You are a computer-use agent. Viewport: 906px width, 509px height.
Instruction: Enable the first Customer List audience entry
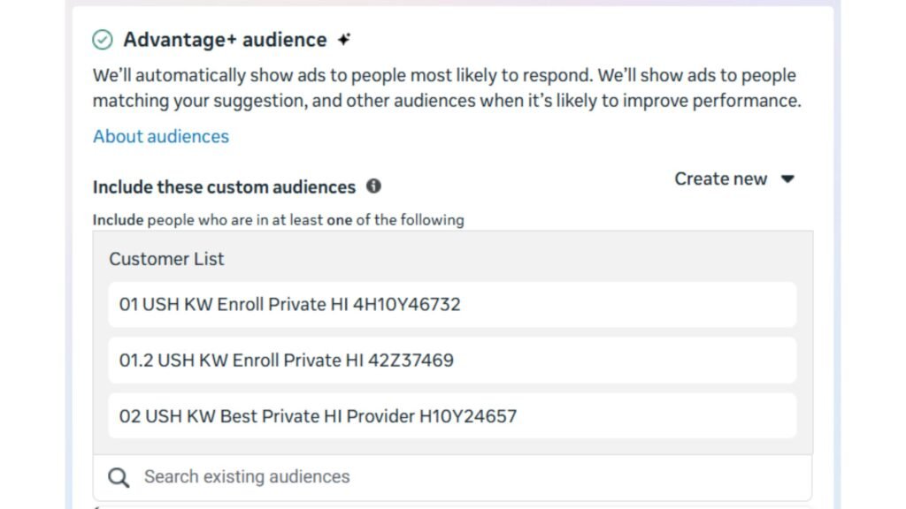(453, 304)
